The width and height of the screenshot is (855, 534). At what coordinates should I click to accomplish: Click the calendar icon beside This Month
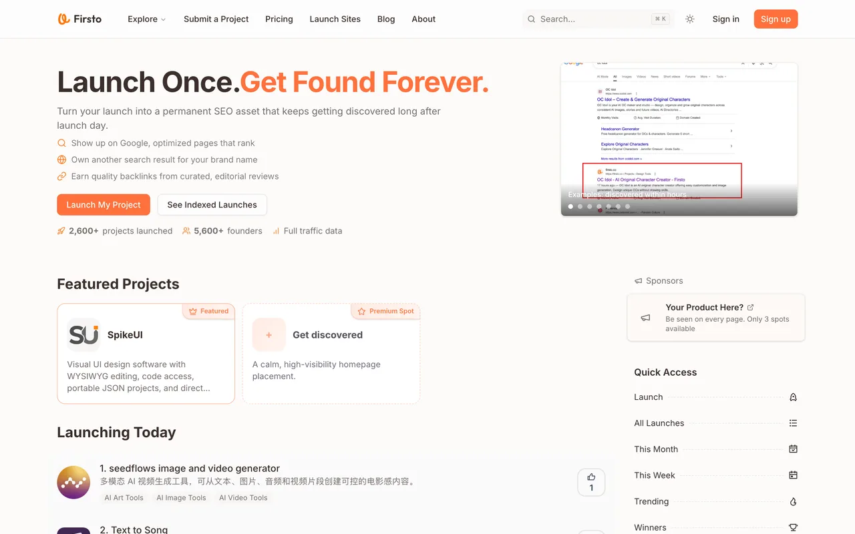point(793,449)
